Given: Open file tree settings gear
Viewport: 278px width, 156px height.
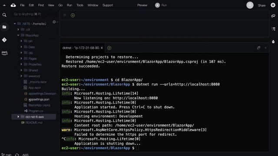Looking at the screenshot, I should [54, 22].
